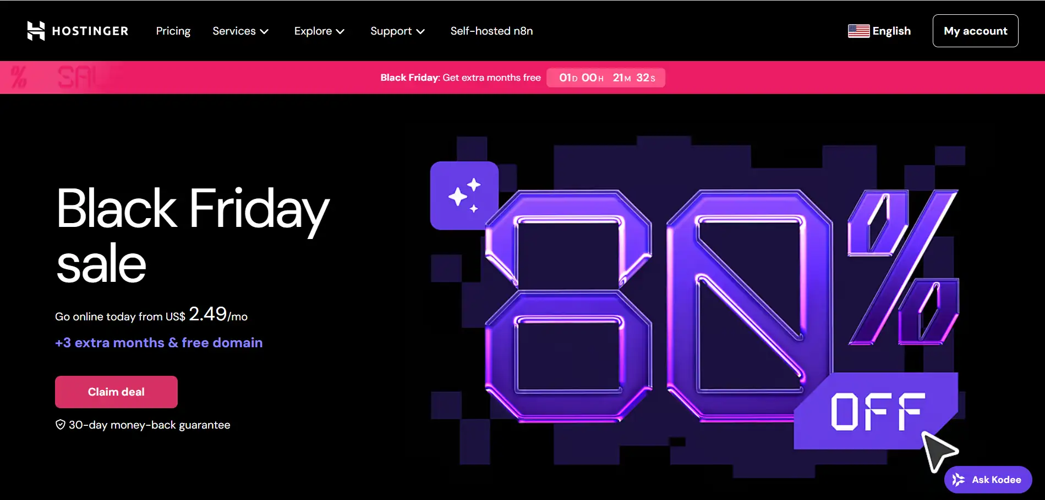The height and width of the screenshot is (500, 1045).
Task: Click the HOSTINGER wordmark text
Action: click(x=90, y=31)
